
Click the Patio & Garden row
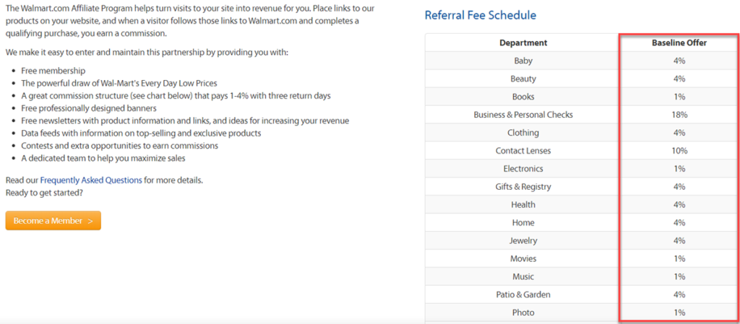pos(523,294)
